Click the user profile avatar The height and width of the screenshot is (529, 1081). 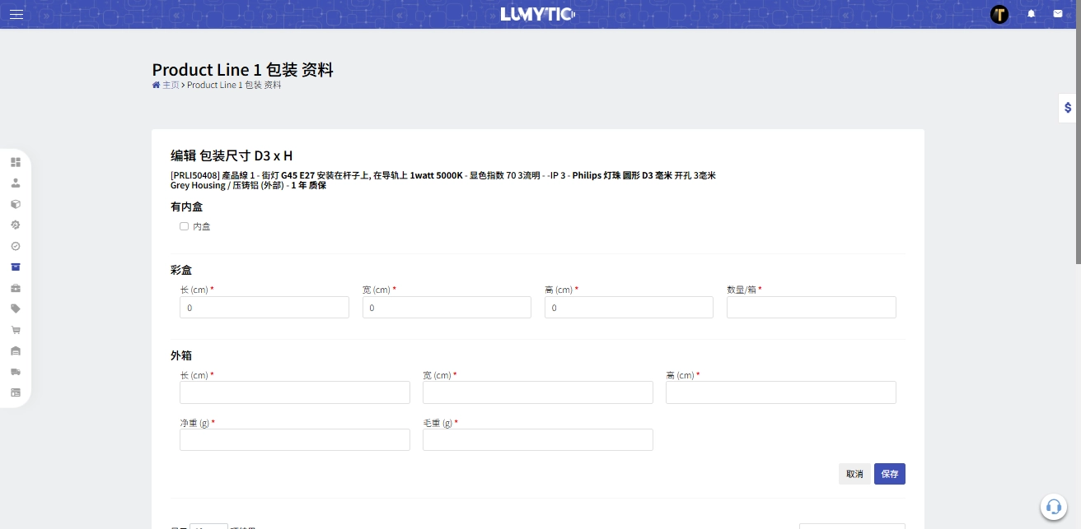point(999,14)
